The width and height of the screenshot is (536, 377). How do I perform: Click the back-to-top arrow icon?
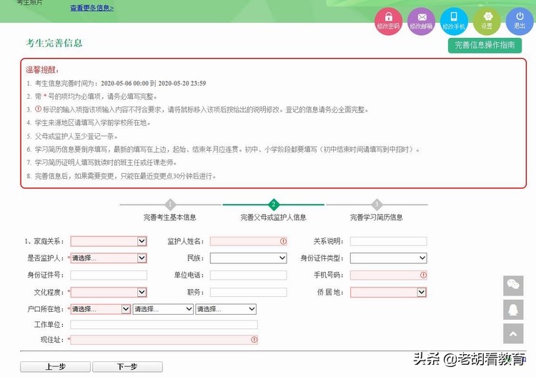click(x=513, y=333)
